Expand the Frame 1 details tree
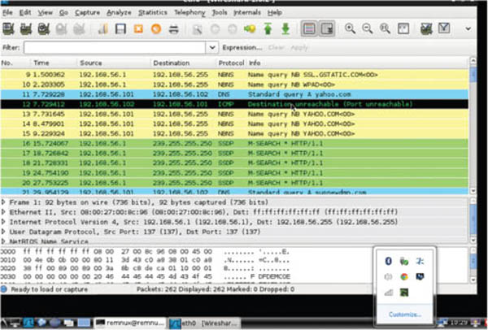The image size is (488, 330). coord(3,202)
